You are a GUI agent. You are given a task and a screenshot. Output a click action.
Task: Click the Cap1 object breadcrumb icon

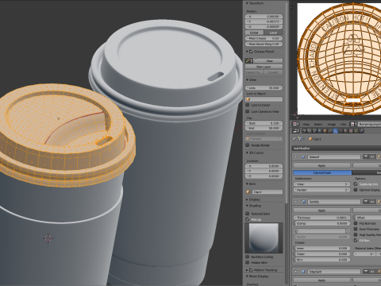(310, 139)
